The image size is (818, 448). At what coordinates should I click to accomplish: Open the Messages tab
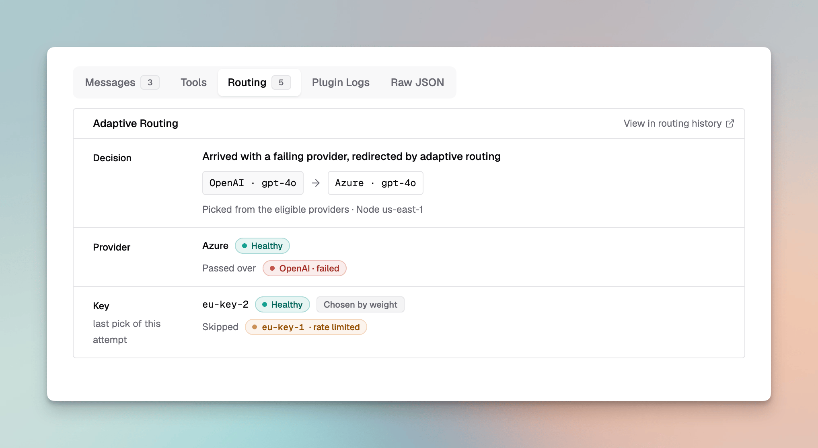(x=122, y=82)
